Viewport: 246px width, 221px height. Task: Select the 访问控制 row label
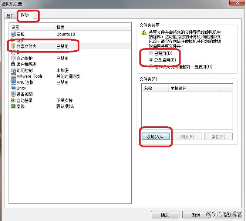click(25, 70)
